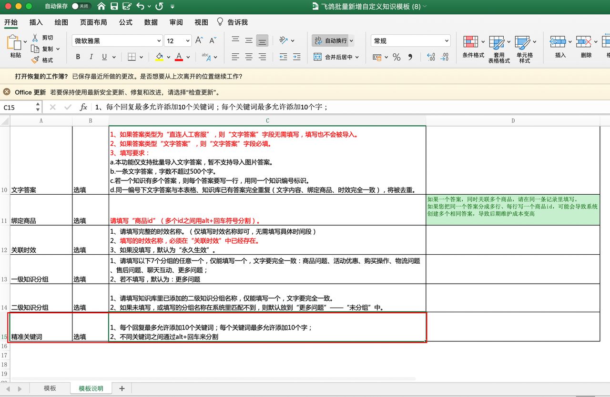Image resolution: width=610 pixels, height=397 pixels.
Task: Open the Conditional Formatting (条件格式) icon
Action: click(x=470, y=42)
